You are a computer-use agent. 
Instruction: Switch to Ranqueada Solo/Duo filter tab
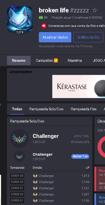[x=46, y=109]
